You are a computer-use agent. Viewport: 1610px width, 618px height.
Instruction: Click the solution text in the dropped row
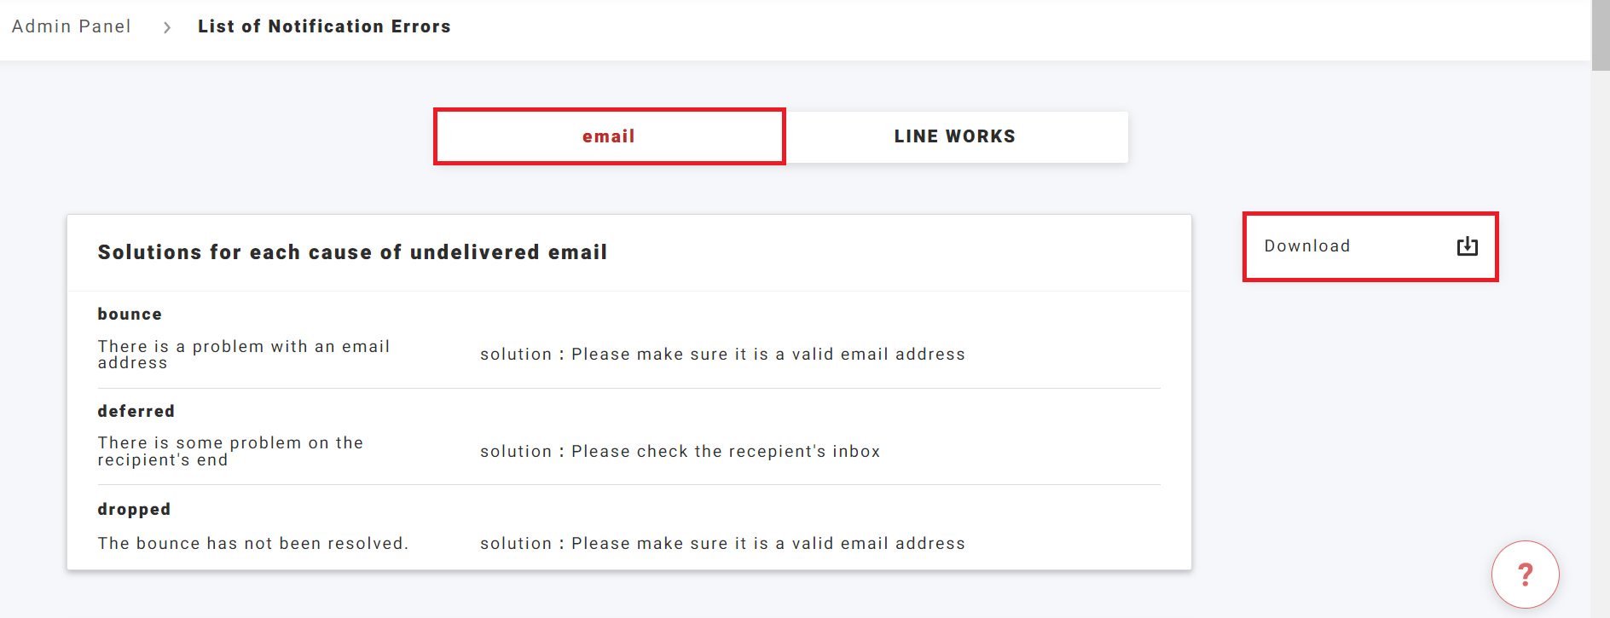[x=722, y=543]
